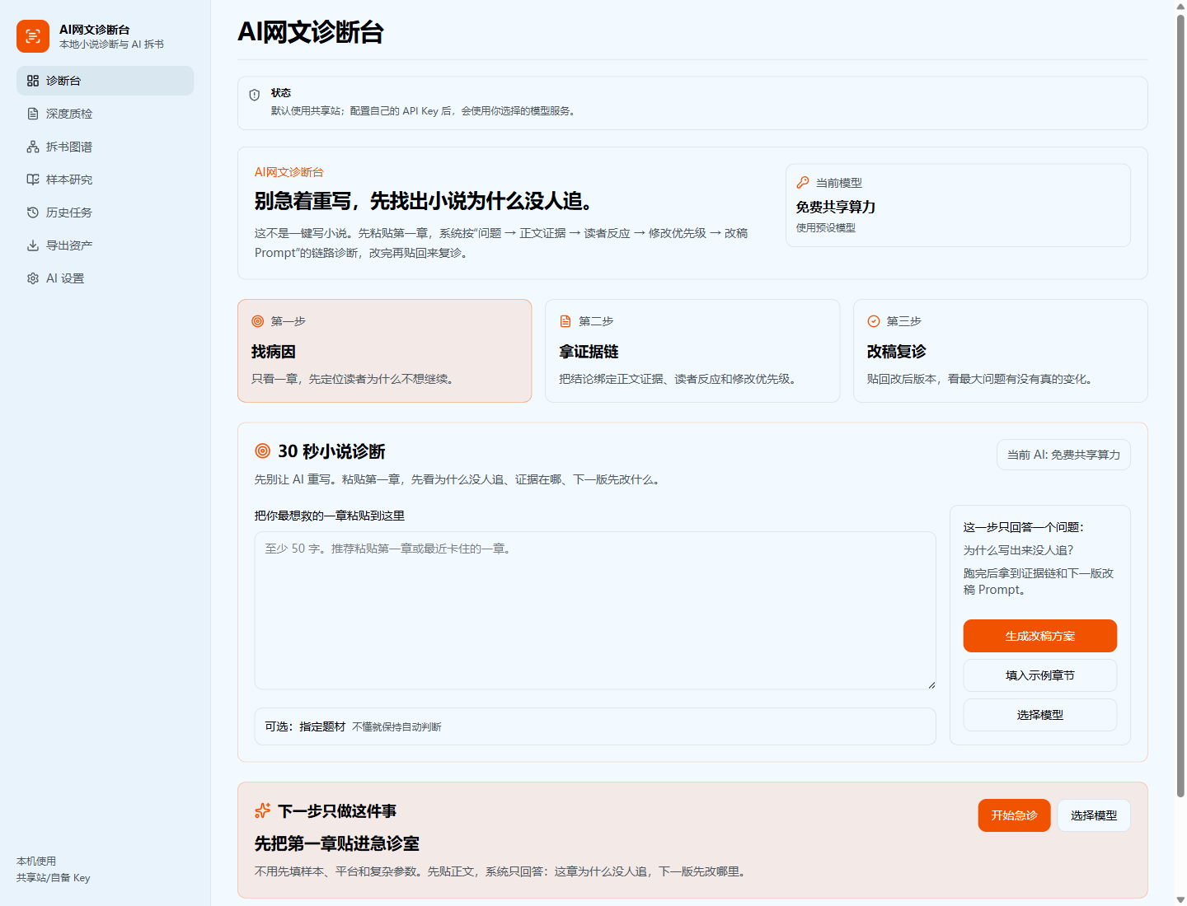Click the 本地小说诊断与 AI 拆书 subtitle
Screen dimensions: 1187x906
pos(111,44)
